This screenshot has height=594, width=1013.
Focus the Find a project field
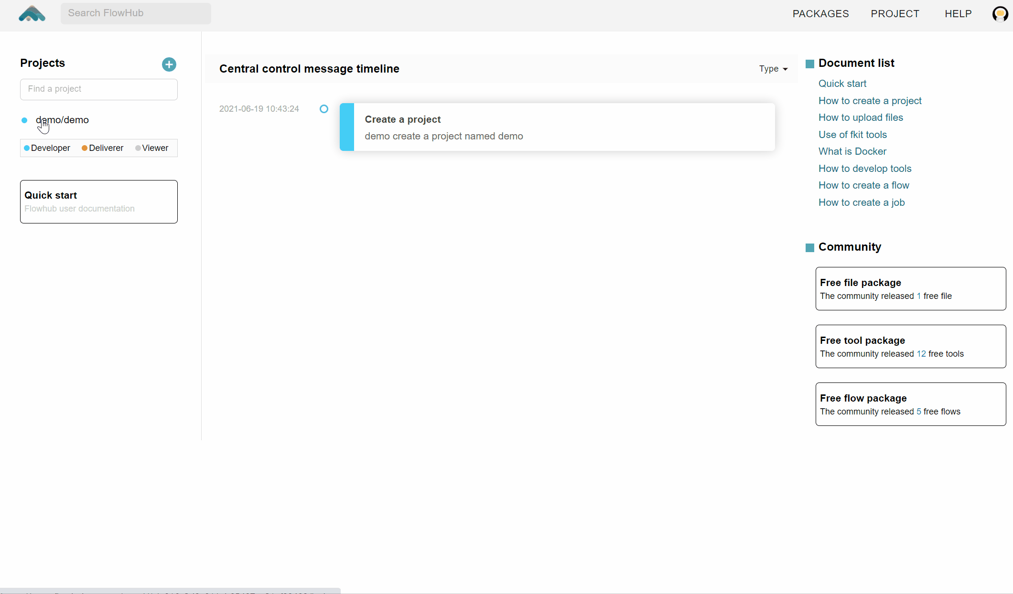[x=99, y=89]
